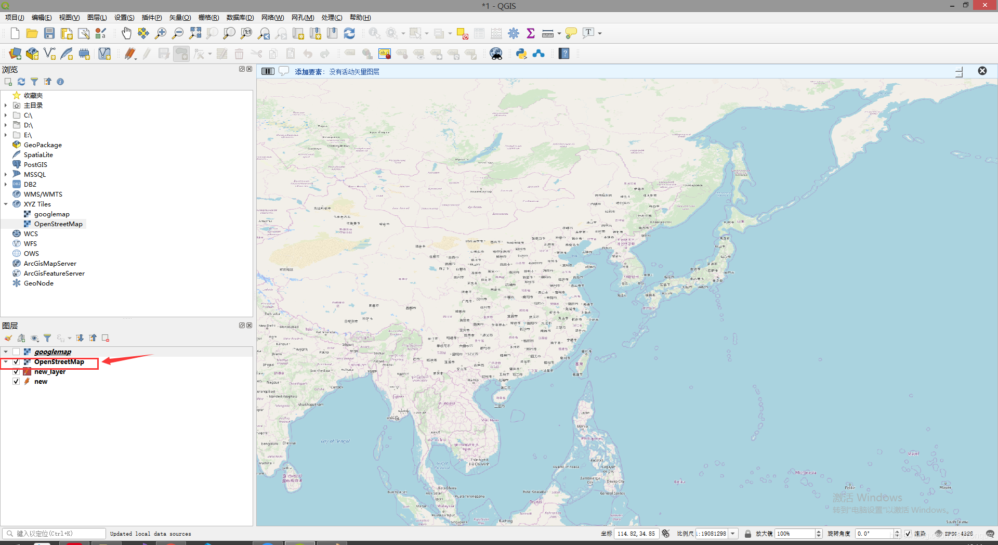Click EPSG:4326 CRS button in status bar
The image size is (998, 545).
coord(954,534)
